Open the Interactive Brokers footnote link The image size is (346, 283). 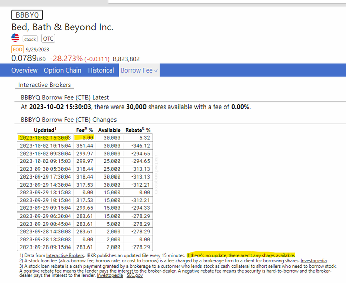(65, 255)
